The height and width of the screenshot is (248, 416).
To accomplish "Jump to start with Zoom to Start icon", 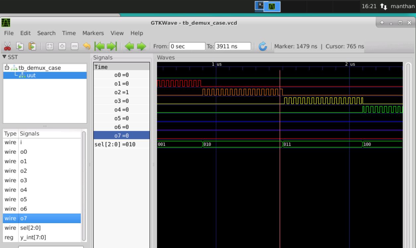I will click(99, 46).
